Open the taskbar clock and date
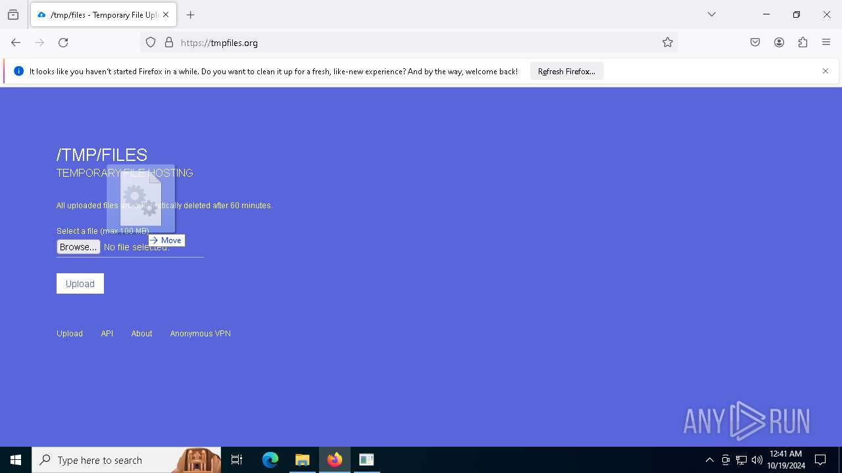The width and height of the screenshot is (842, 473). [786, 460]
